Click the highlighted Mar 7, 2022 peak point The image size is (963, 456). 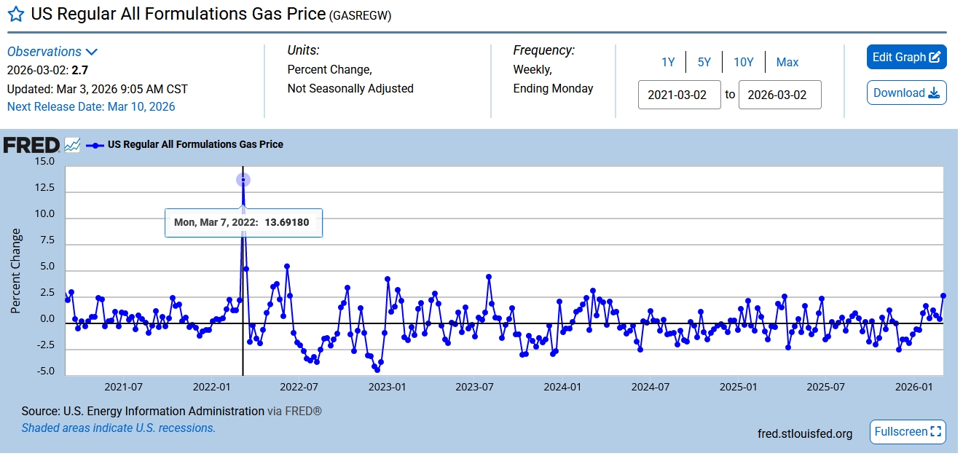pyautogui.click(x=243, y=180)
